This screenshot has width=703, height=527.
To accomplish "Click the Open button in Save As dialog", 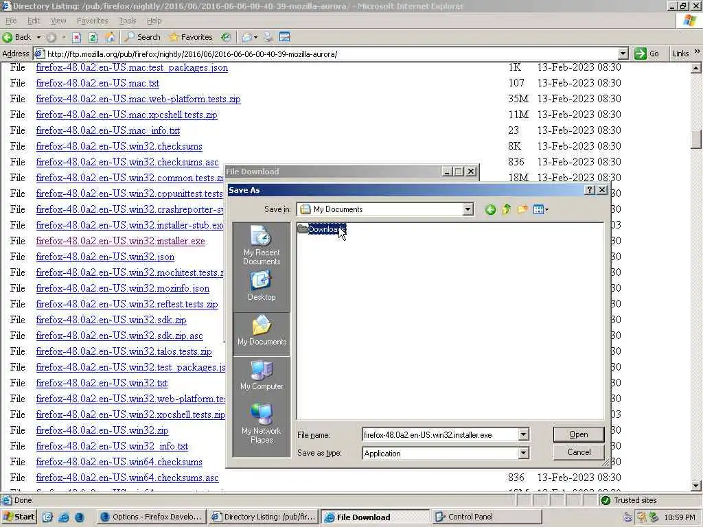I will [578, 434].
